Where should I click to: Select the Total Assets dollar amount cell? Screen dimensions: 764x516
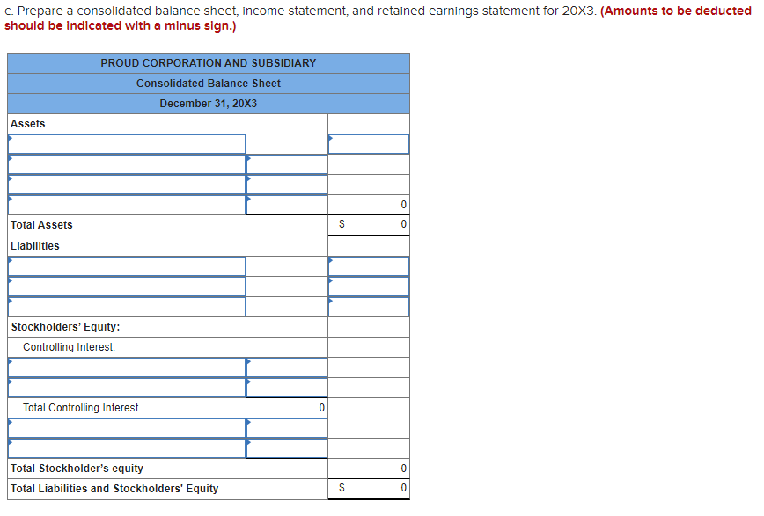click(369, 224)
